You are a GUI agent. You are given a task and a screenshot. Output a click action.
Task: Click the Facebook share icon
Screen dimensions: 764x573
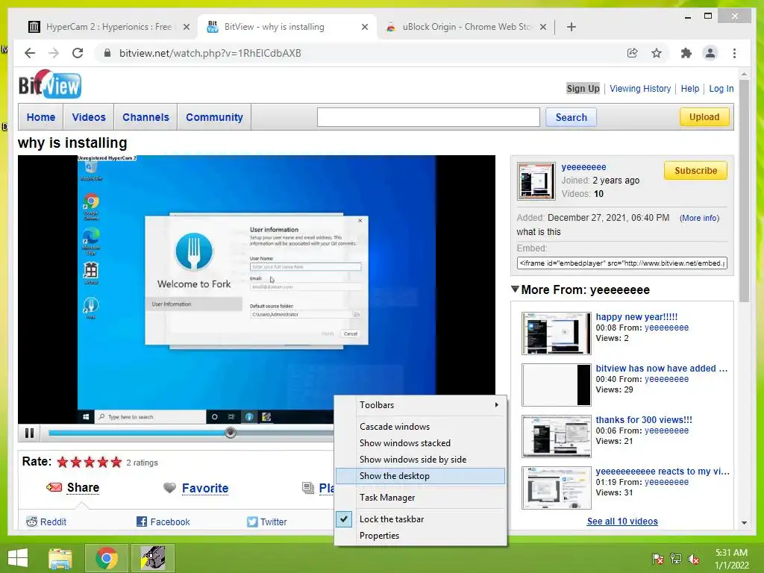142,522
